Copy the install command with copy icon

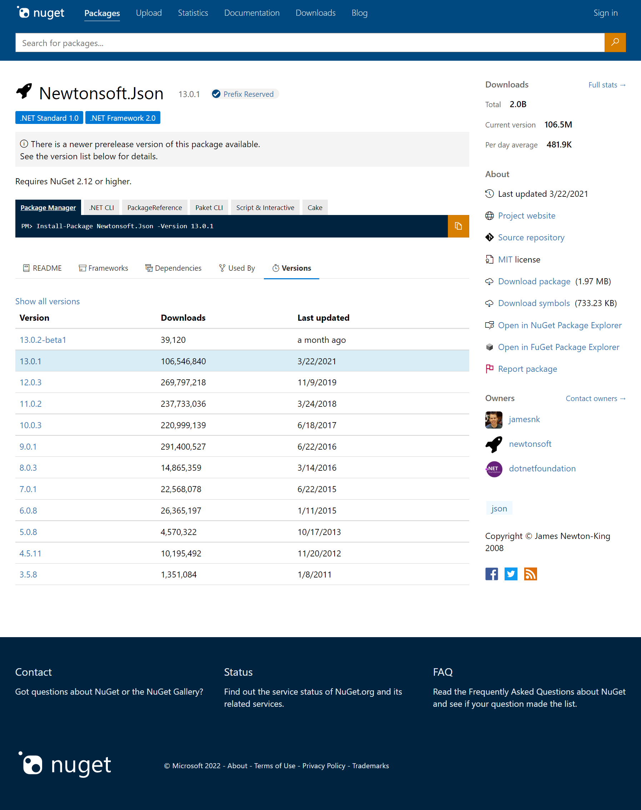click(458, 226)
